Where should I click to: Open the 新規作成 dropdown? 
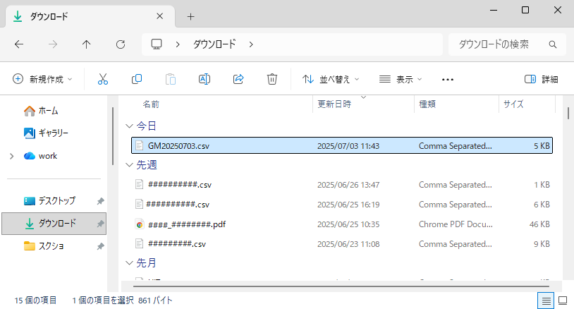point(42,79)
